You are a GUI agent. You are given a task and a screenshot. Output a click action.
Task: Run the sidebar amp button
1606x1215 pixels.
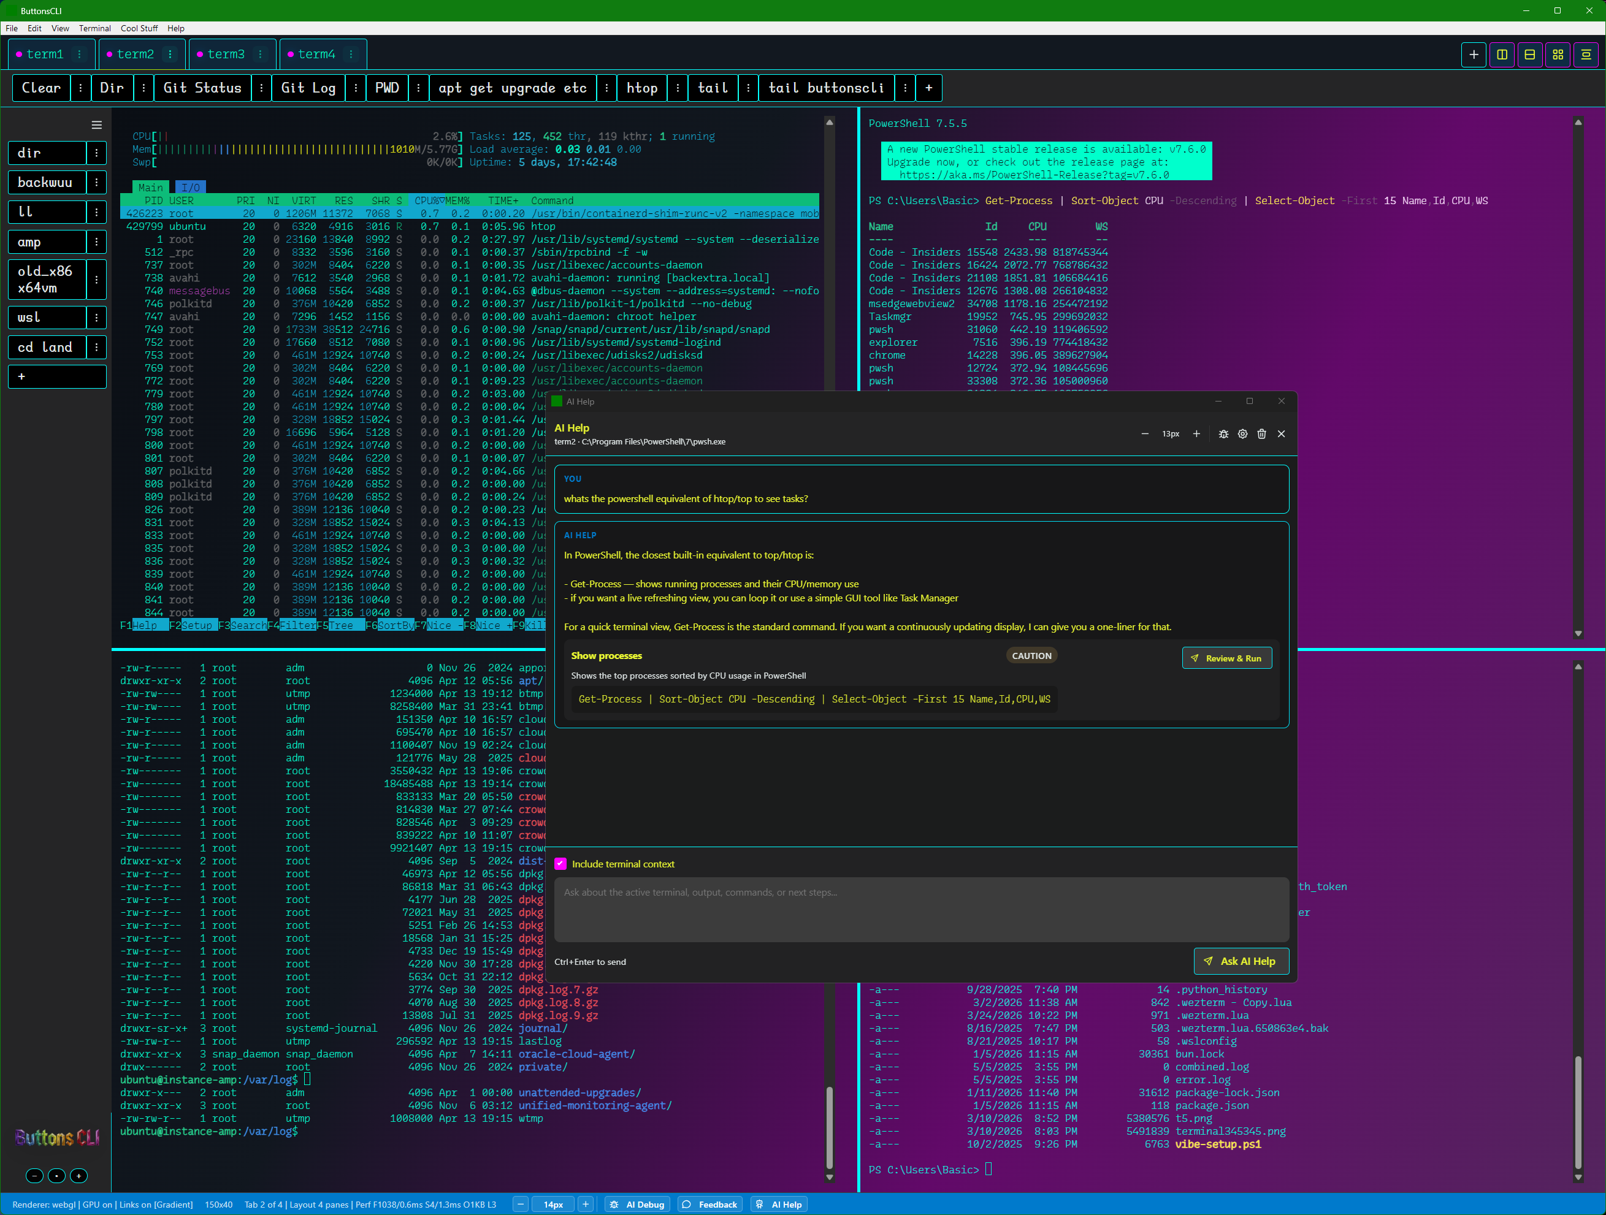pyautogui.click(x=47, y=242)
